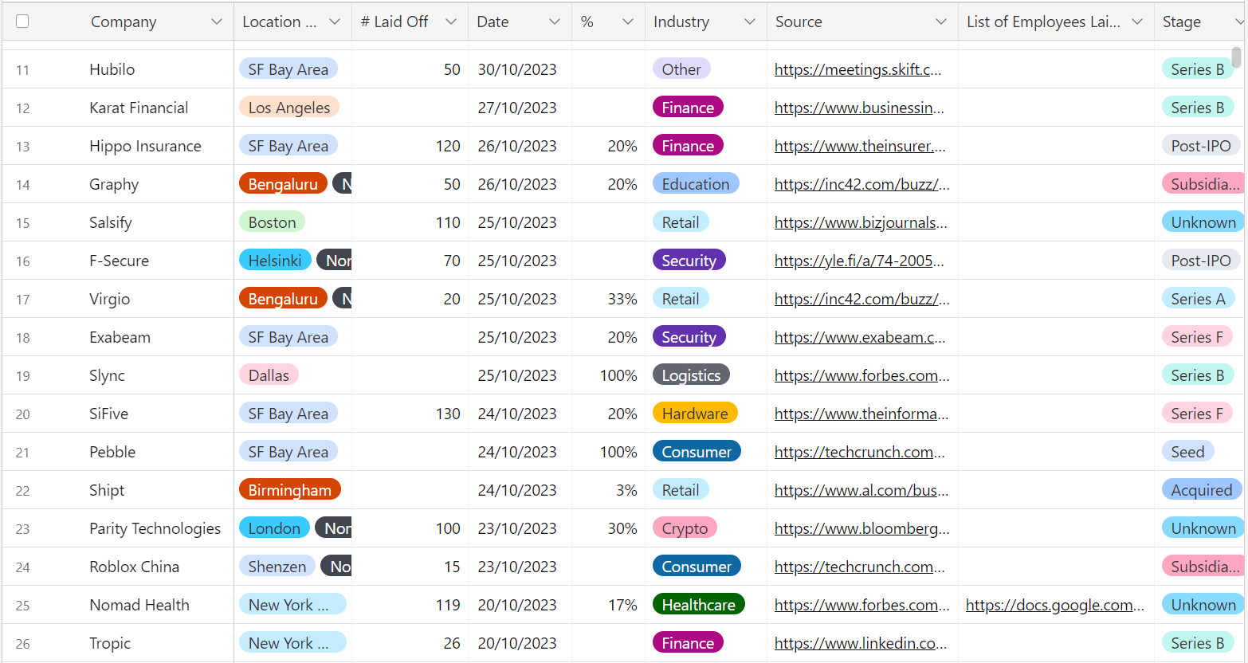Open the Source column dropdown arrow

point(941,22)
